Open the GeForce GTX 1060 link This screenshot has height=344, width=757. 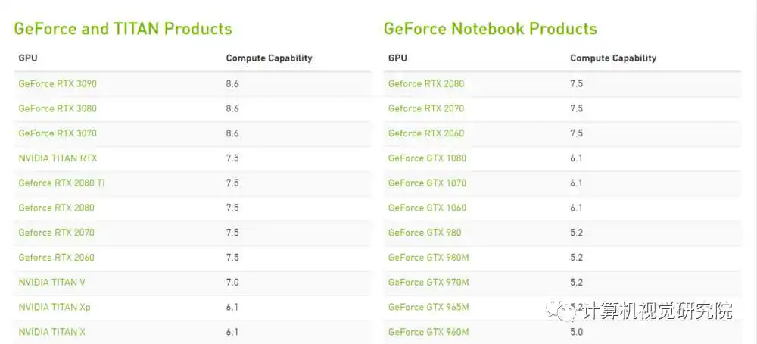point(427,208)
